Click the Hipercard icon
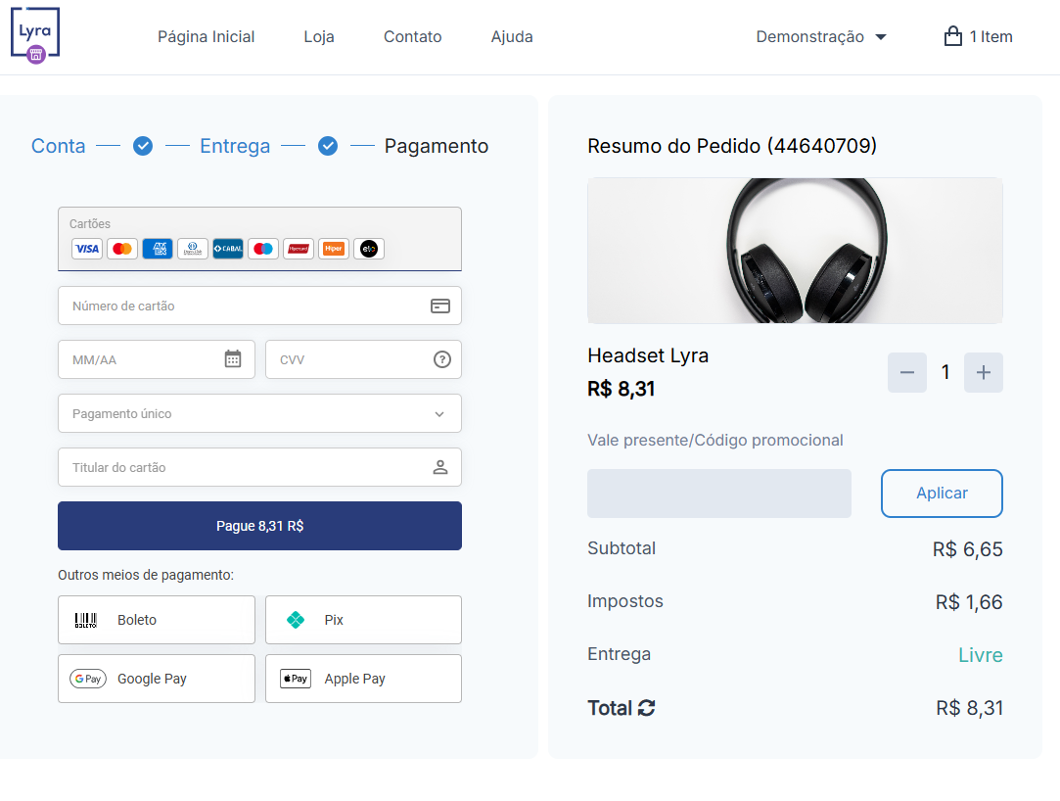Viewport: 1060px width, 801px height. 299,249
